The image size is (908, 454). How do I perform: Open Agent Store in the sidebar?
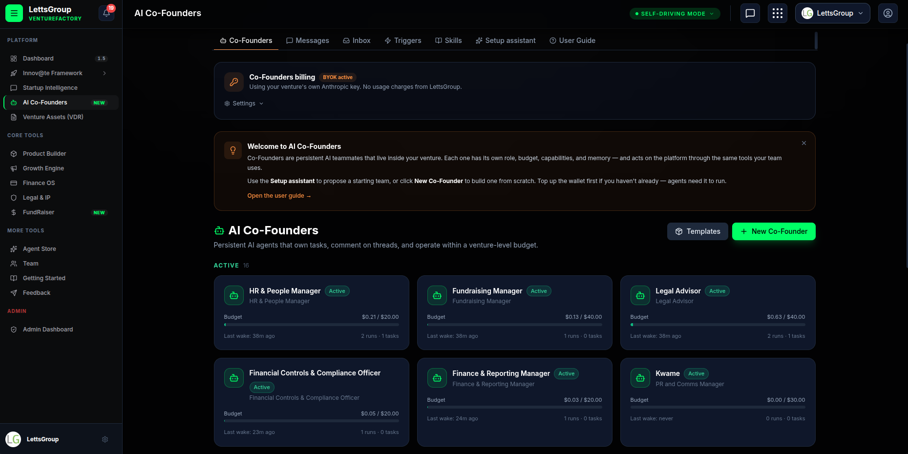click(61, 249)
